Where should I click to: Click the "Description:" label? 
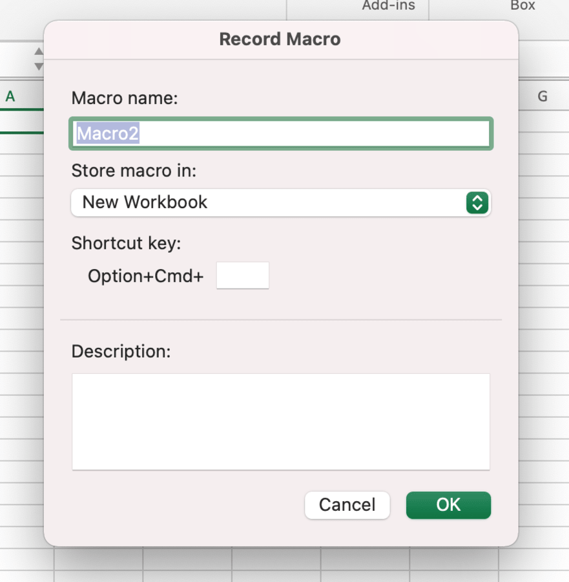(121, 351)
